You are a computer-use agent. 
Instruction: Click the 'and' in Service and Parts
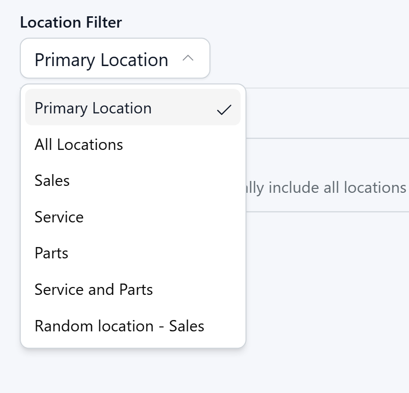94,289
